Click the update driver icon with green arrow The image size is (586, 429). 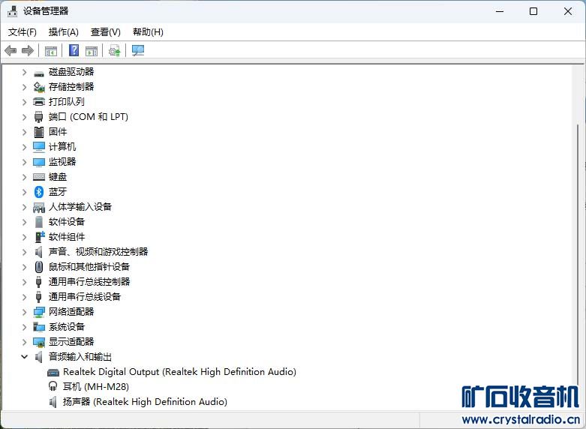(x=115, y=50)
